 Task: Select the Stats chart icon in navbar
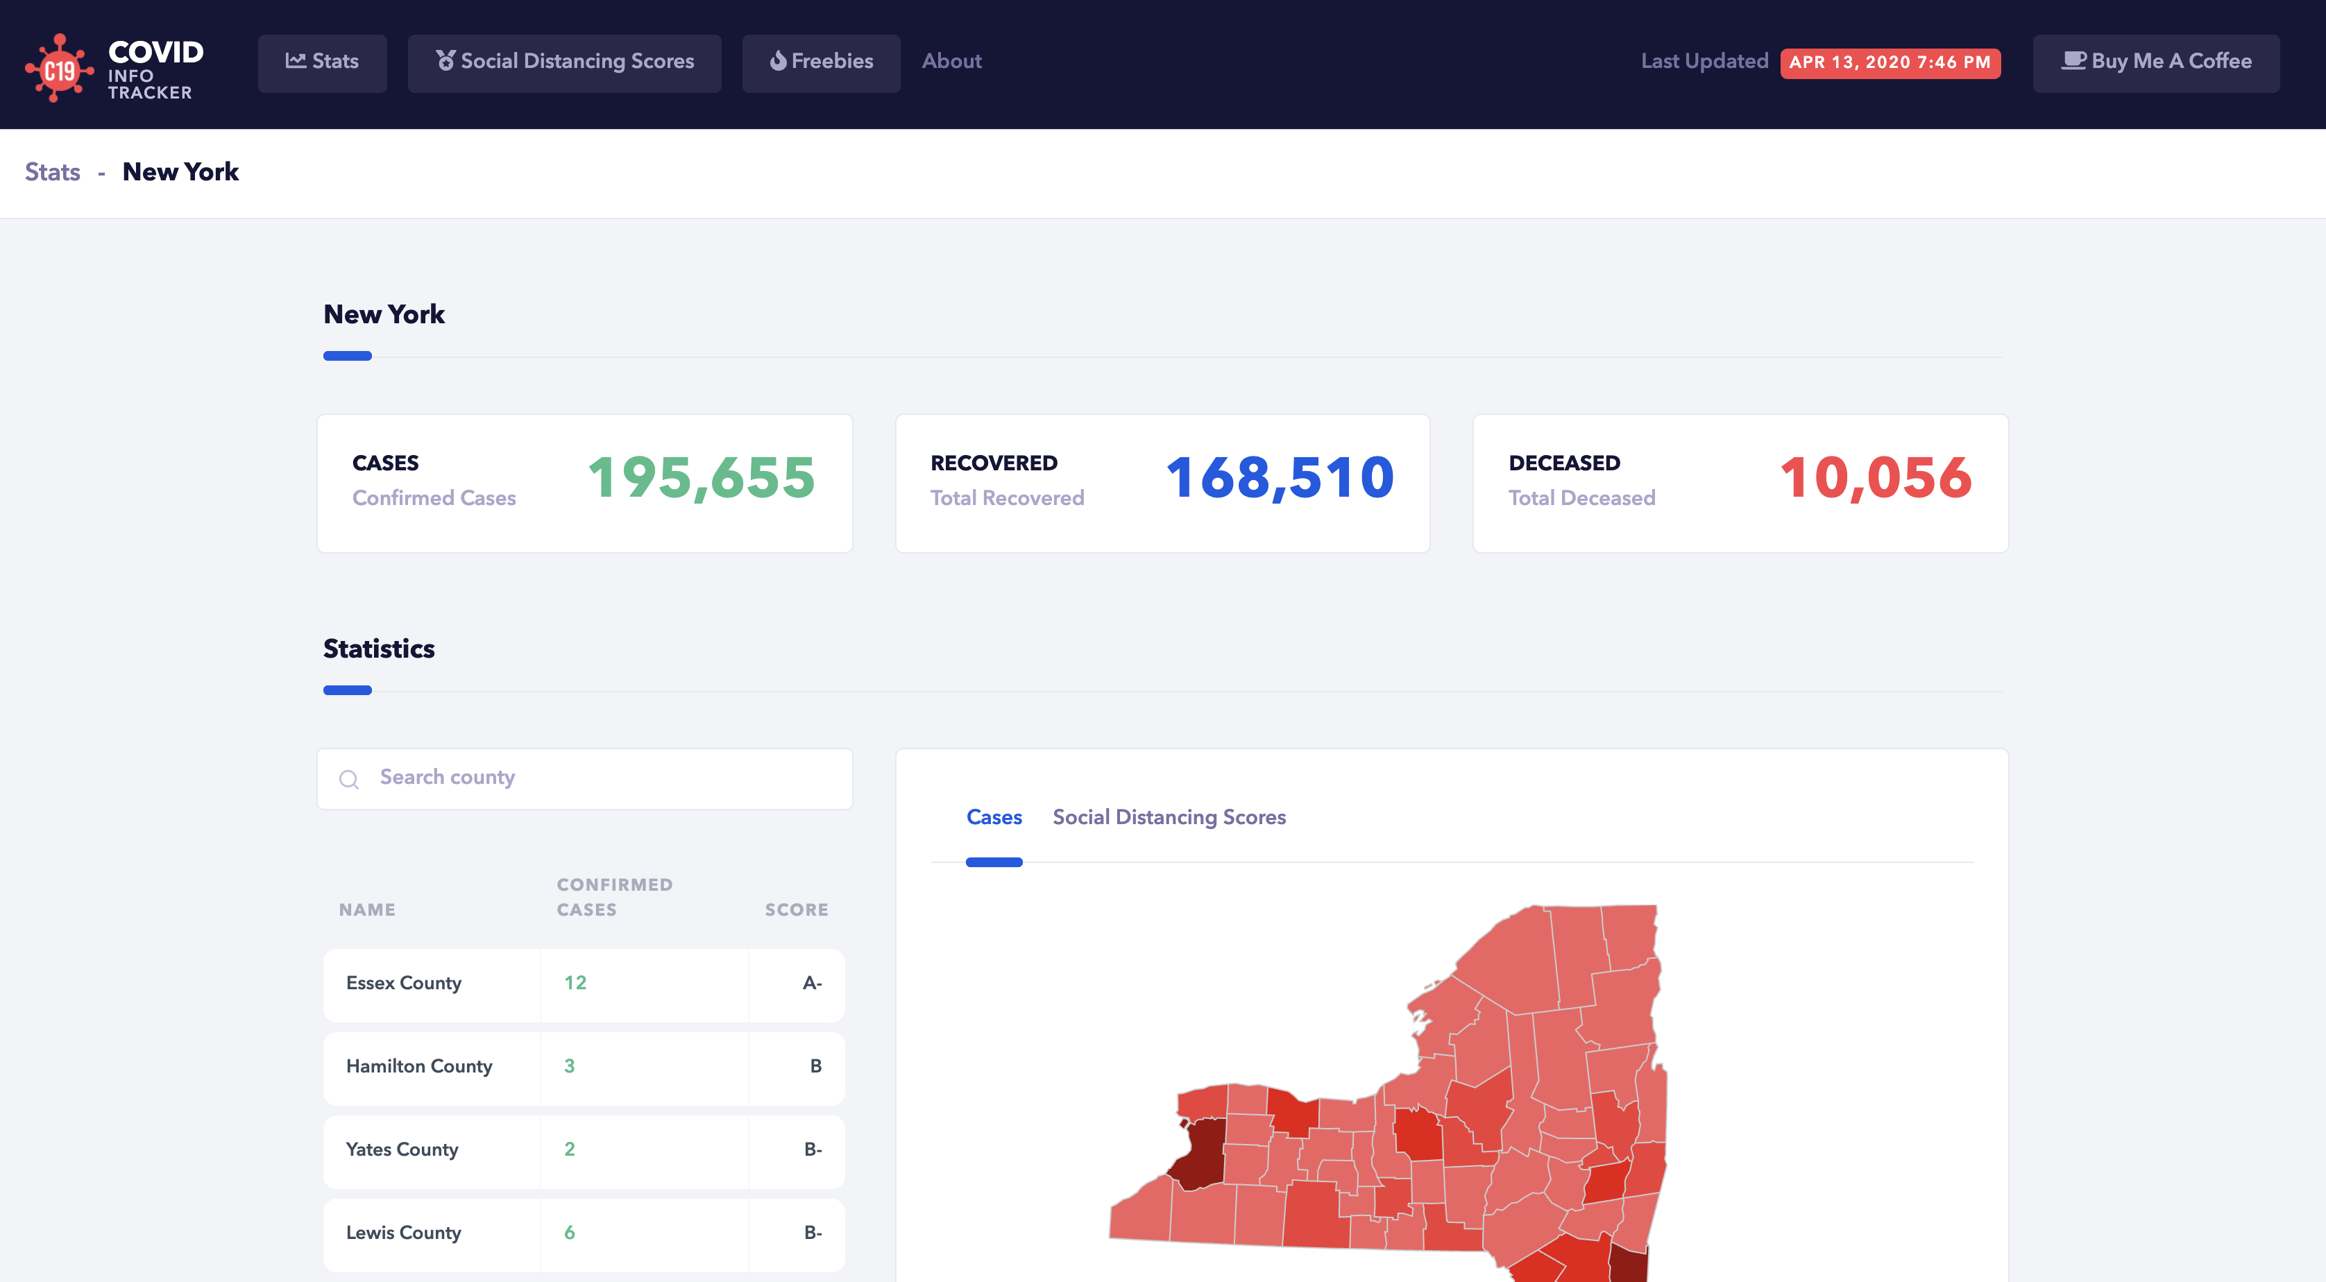296,60
